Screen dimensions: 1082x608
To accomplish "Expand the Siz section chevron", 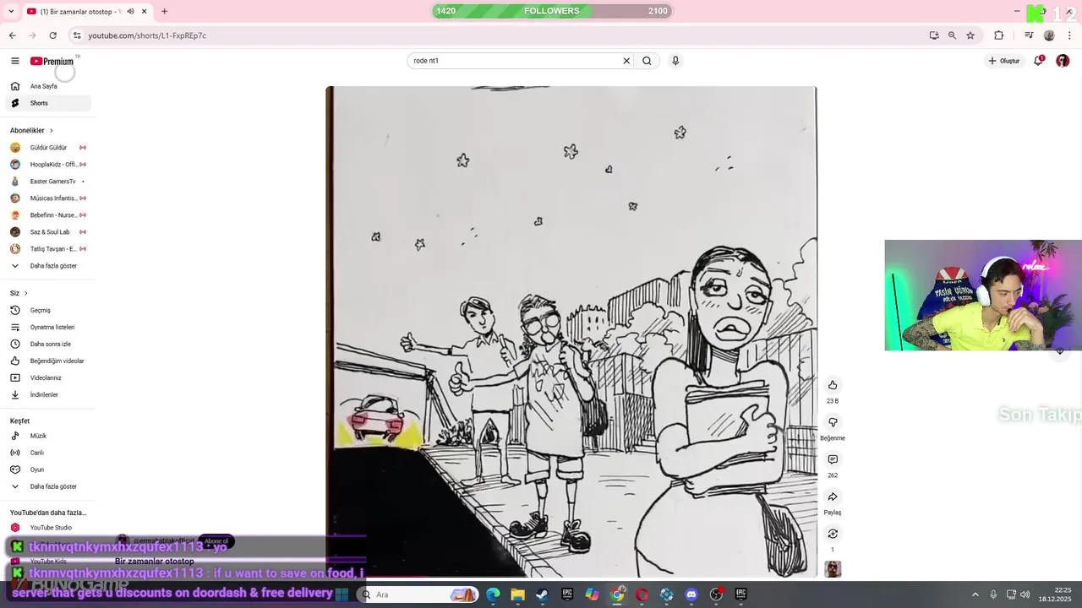I will click(x=26, y=293).
